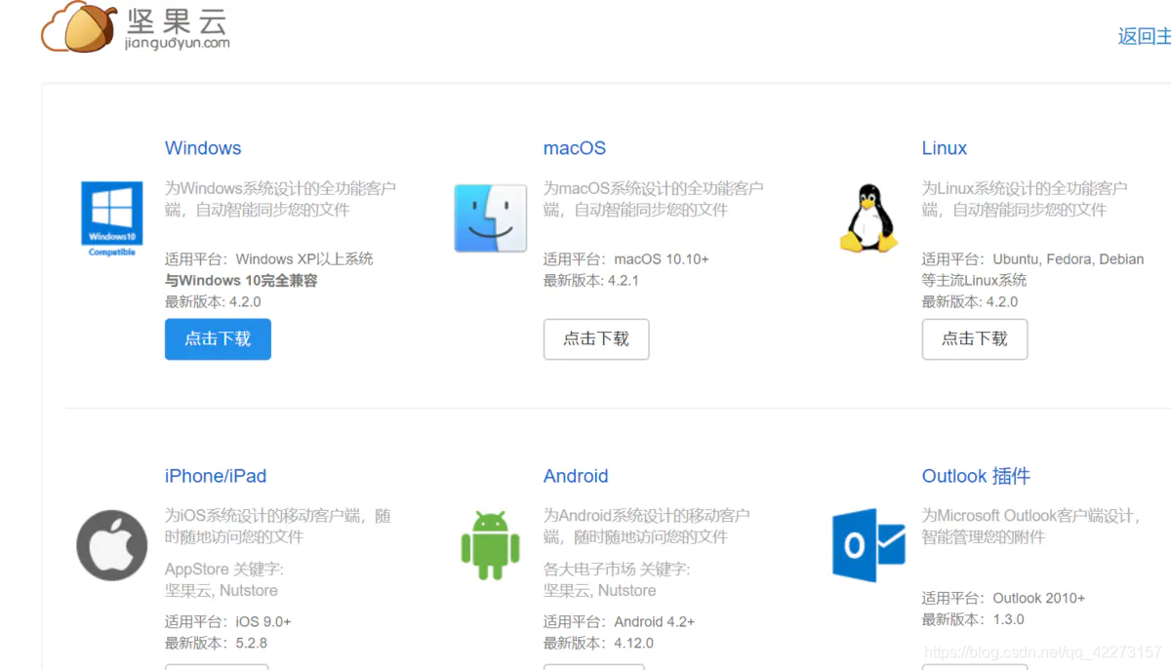
Task: Open the Outlook 插件 heading link
Action: coord(976,476)
